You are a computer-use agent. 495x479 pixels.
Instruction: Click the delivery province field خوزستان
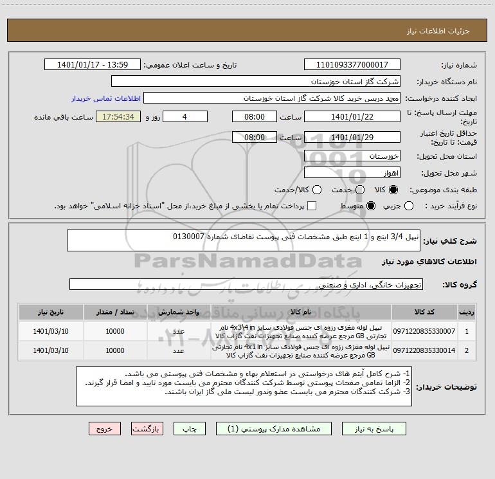(x=352, y=156)
